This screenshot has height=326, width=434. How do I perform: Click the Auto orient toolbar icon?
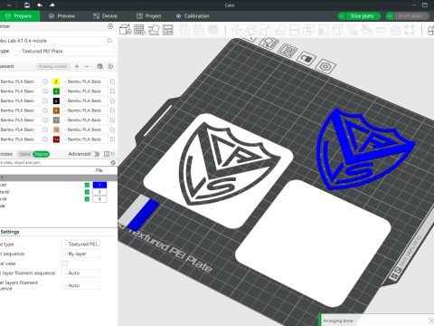pos(154,30)
